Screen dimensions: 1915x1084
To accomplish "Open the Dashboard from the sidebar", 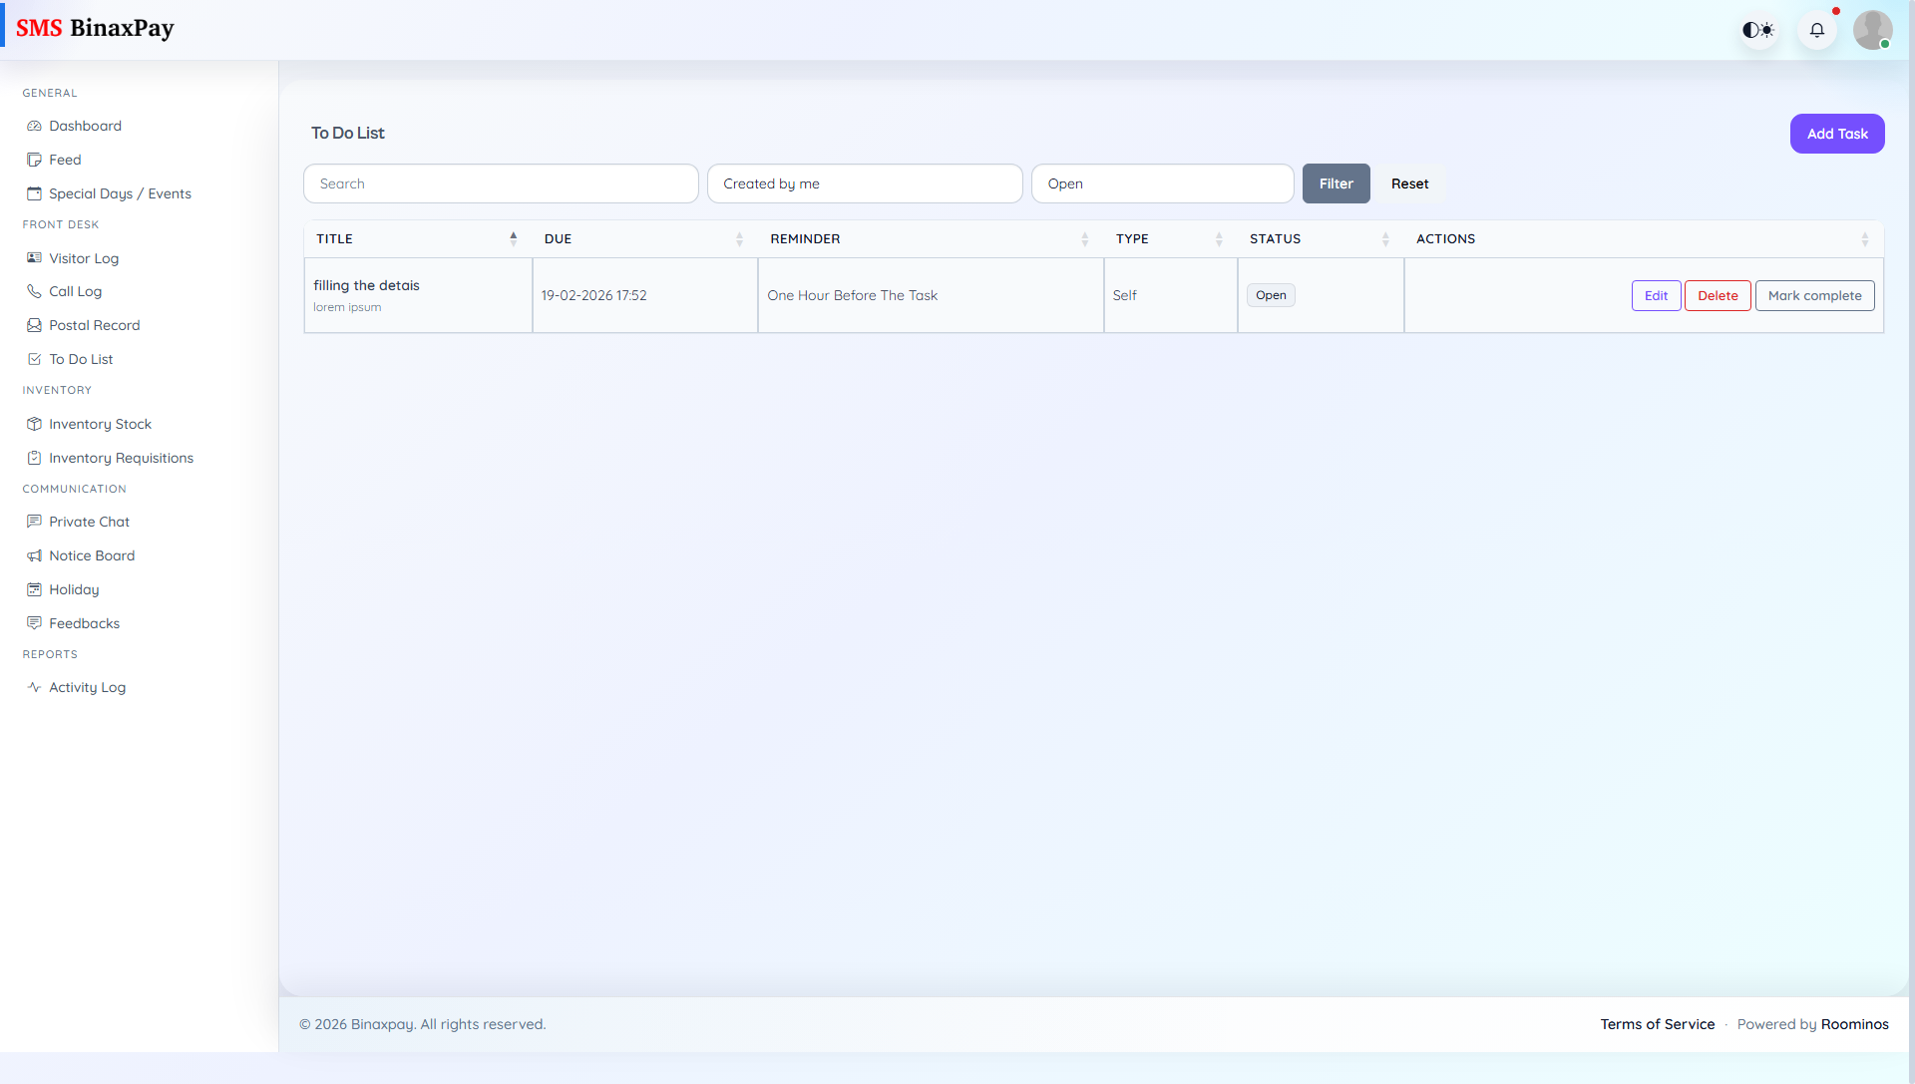I will click(x=84, y=126).
